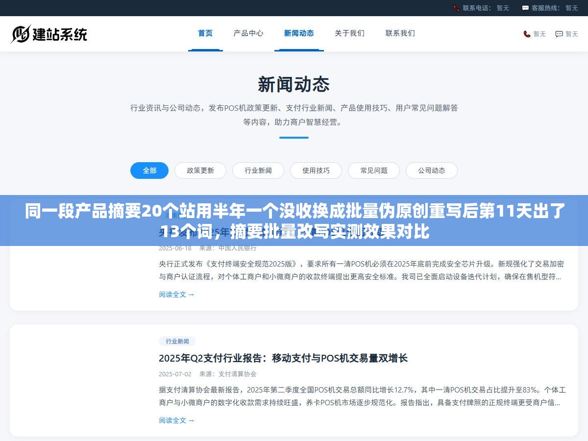Click 阅读全文 link of Q2支付行业报告 article
The image size is (588, 441).
coord(176,420)
